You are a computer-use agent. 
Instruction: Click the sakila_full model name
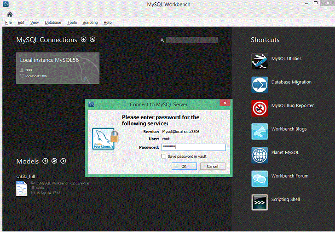pos(25,177)
